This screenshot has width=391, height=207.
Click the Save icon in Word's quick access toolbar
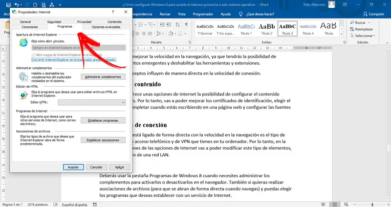point(8,5)
